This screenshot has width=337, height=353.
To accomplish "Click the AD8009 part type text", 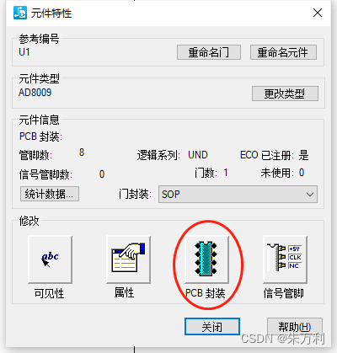I will click(35, 93).
